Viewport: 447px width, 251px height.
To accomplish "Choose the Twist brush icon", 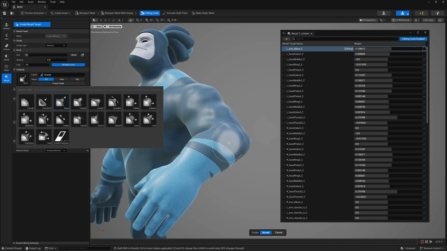I will pyautogui.click(x=44, y=136).
